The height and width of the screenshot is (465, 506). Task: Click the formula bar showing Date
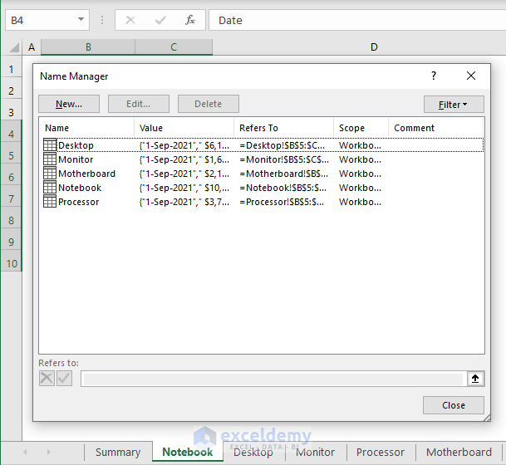coord(357,20)
